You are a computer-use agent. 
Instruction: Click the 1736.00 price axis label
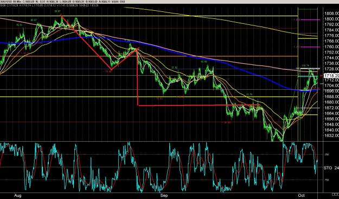[x=331, y=63]
